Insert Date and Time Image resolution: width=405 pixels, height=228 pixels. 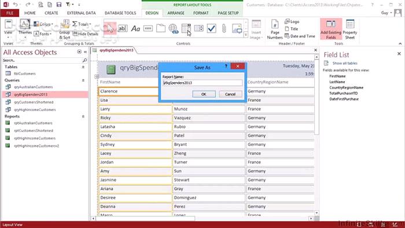[300, 36]
